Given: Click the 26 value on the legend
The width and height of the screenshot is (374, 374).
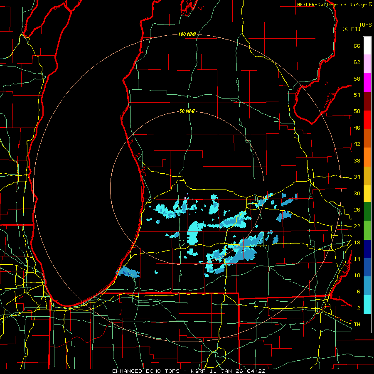Looking at the screenshot, I should coord(357,210).
